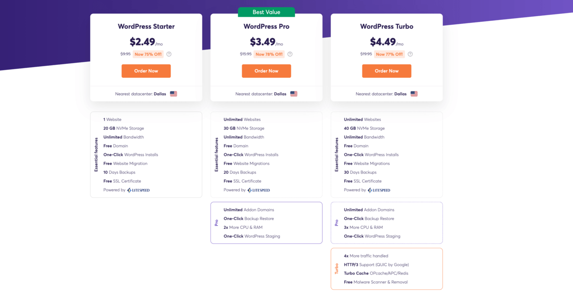Image resolution: width=573 pixels, height=295 pixels.
Task: Click Order Now for WordPress Turbo
Action: pyautogui.click(x=387, y=71)
